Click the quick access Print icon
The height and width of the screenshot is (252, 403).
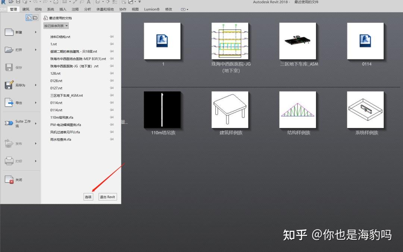click(56, 2)
